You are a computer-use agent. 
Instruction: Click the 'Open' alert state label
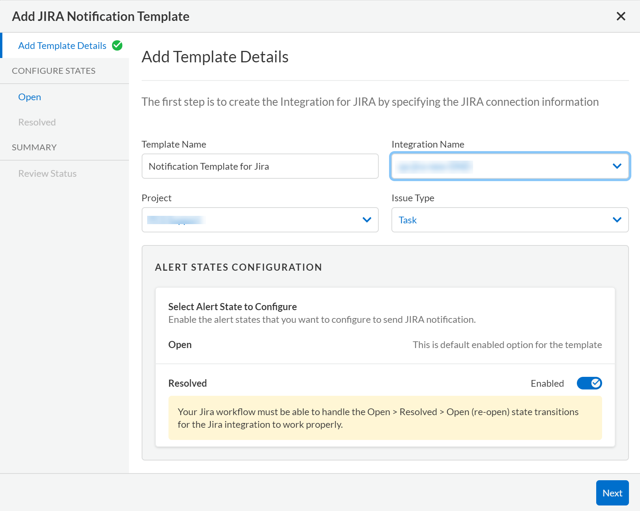[x=180, y=345]
